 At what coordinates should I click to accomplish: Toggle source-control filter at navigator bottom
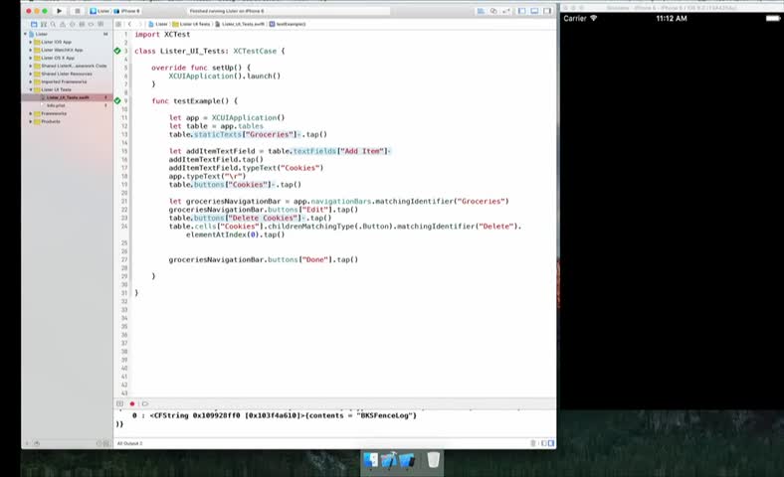[106, 443]
